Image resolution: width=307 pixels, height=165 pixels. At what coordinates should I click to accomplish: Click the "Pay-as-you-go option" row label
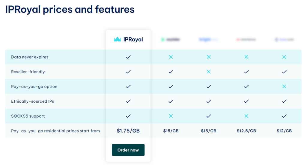click(34, 87)
